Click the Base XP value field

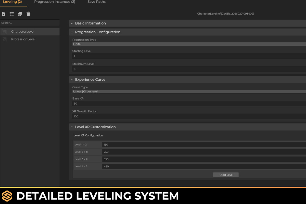[x=189, y=104]
